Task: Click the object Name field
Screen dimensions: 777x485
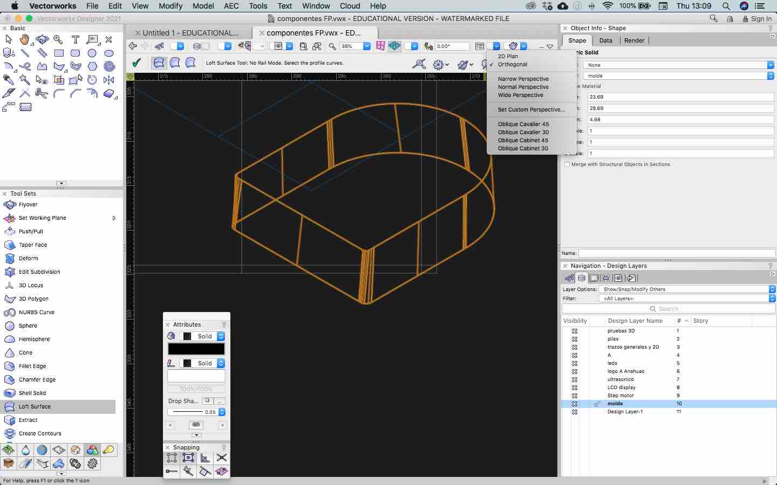Action: [677, 253]
